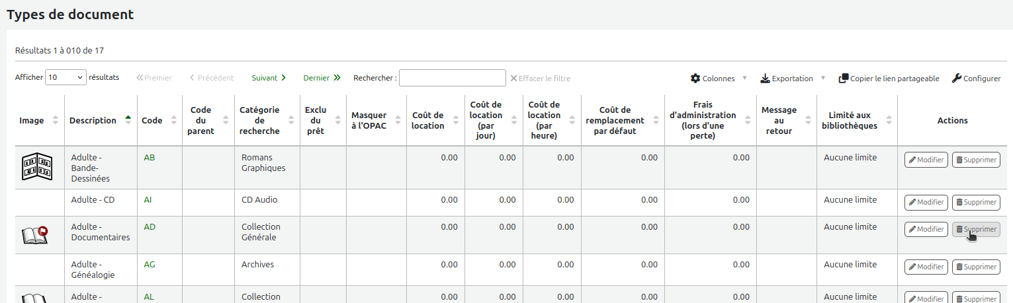This screenshot has height=303, width=1013.
Task: Click the Résultats 1 à 010 de 17 text
Action: pos(60,50)
